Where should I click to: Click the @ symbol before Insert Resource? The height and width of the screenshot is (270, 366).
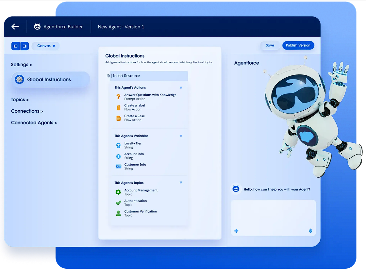coord(108,76)
